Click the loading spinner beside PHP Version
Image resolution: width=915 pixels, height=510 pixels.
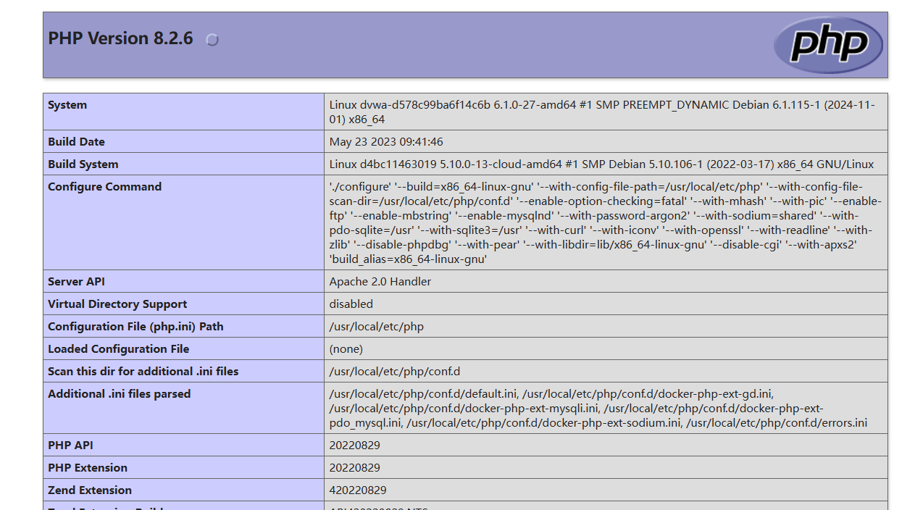(212, 40)
